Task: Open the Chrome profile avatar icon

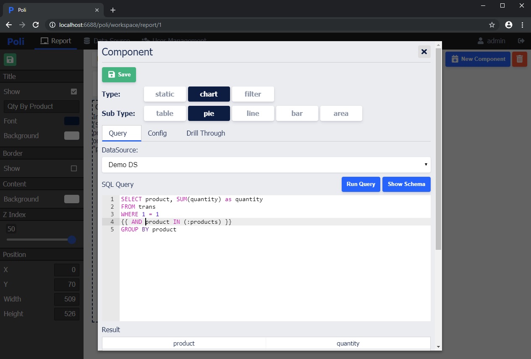Action: pos(509,25)
